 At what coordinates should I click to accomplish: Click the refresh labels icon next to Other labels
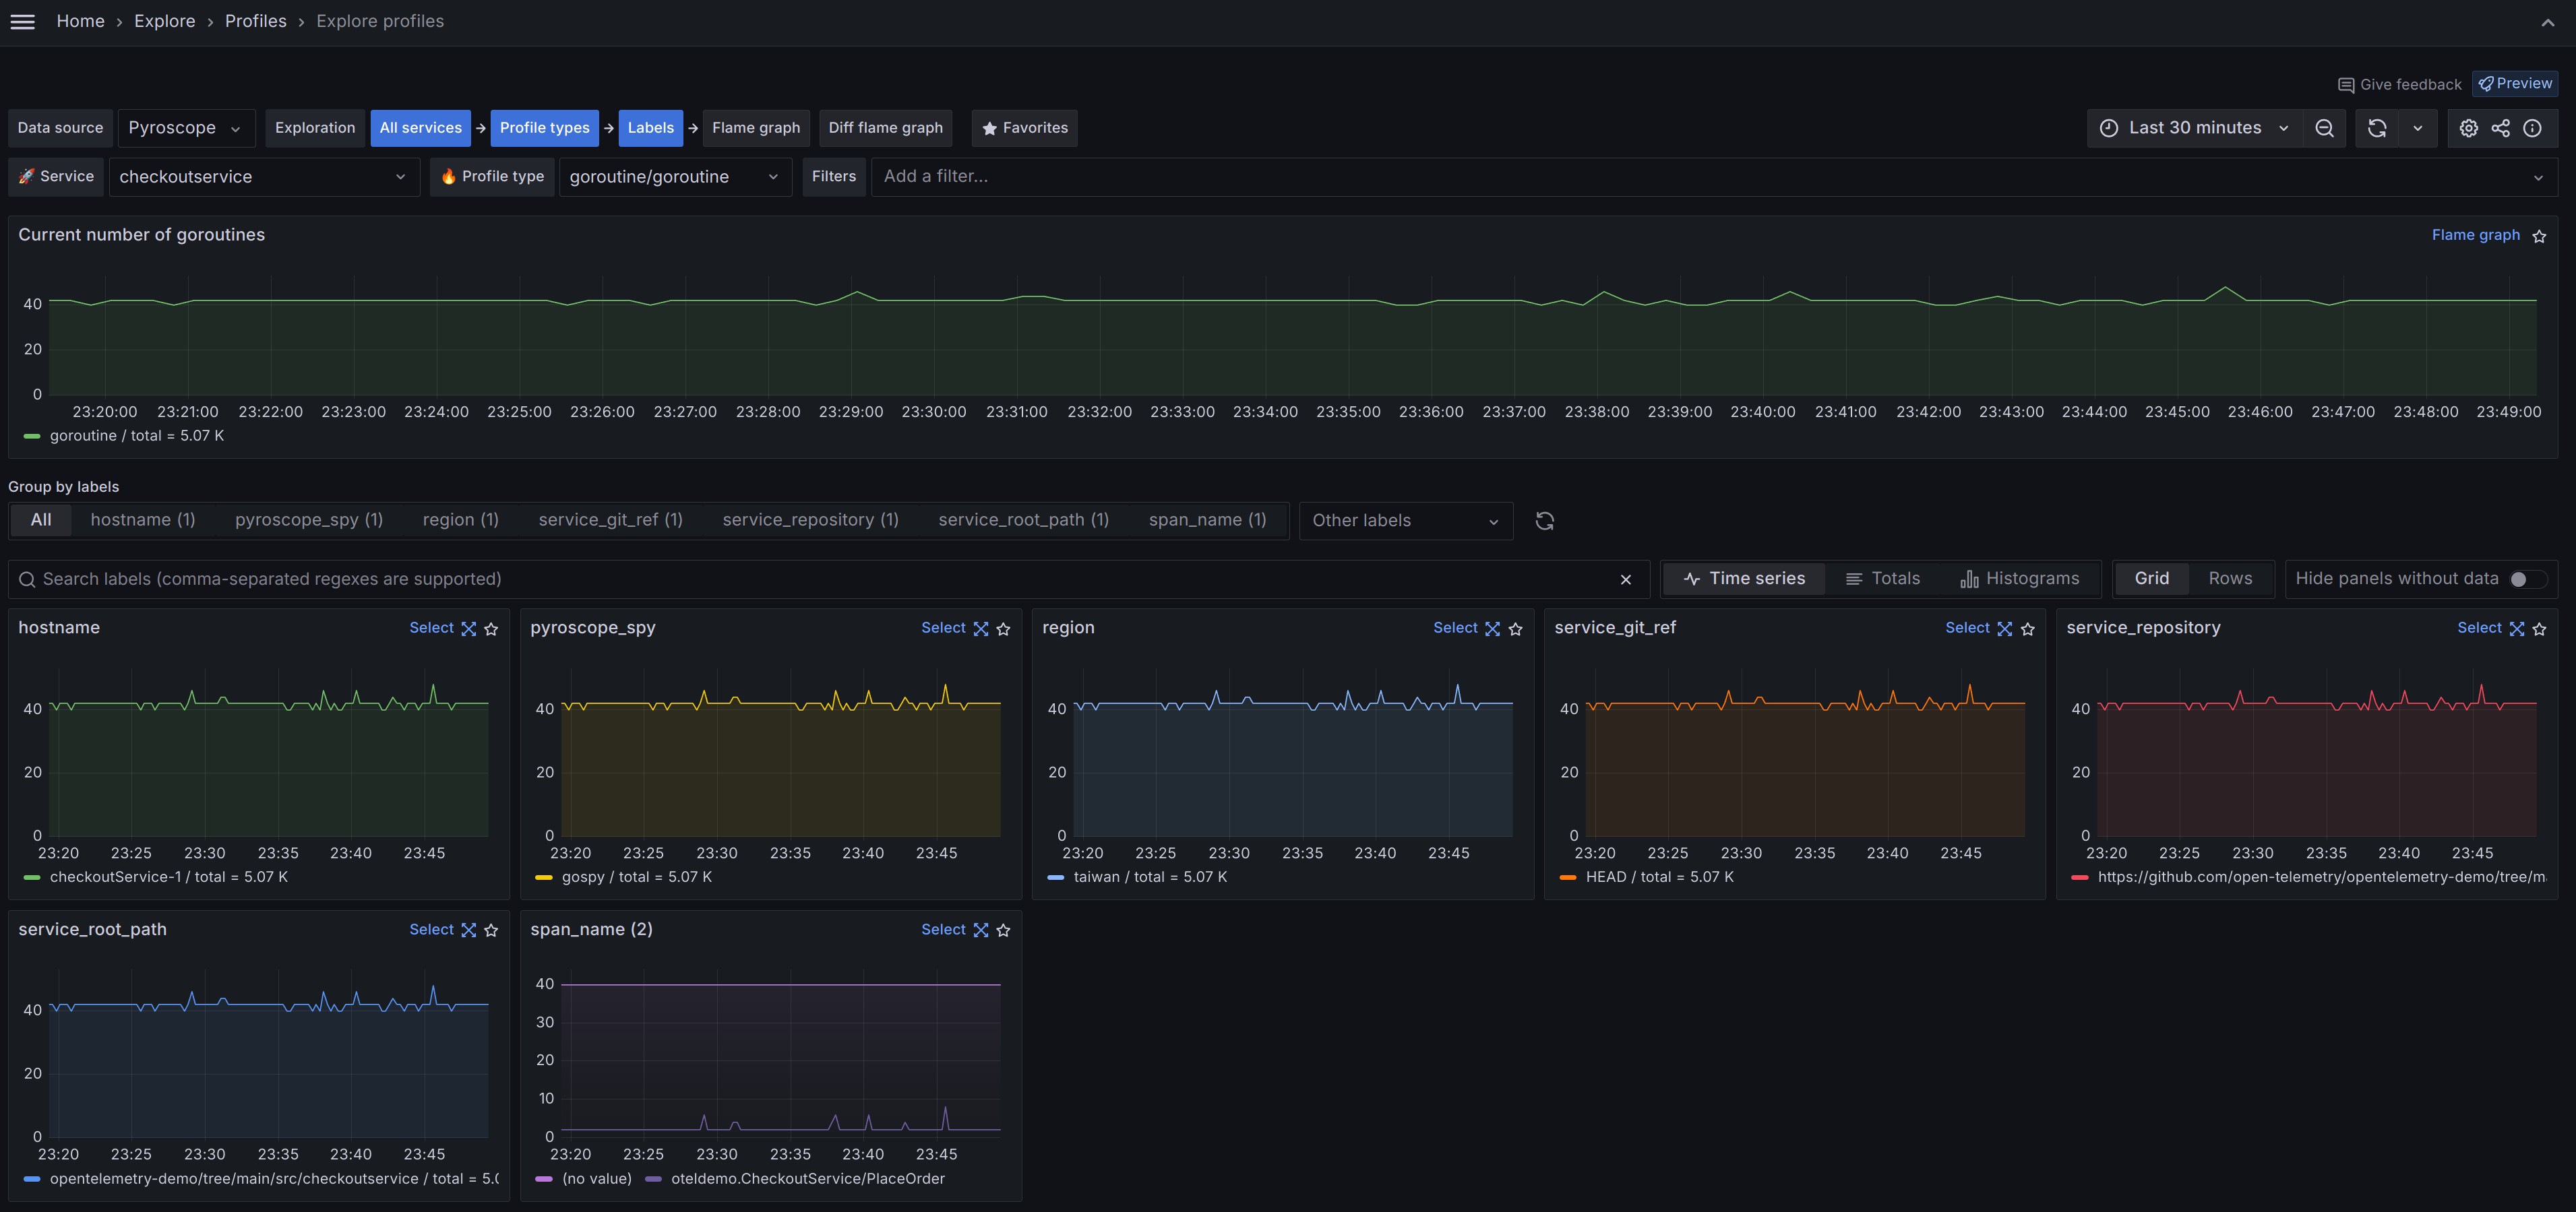point(1544,521)
